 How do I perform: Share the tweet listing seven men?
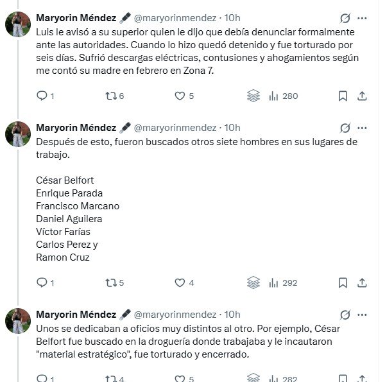point(362,282)
